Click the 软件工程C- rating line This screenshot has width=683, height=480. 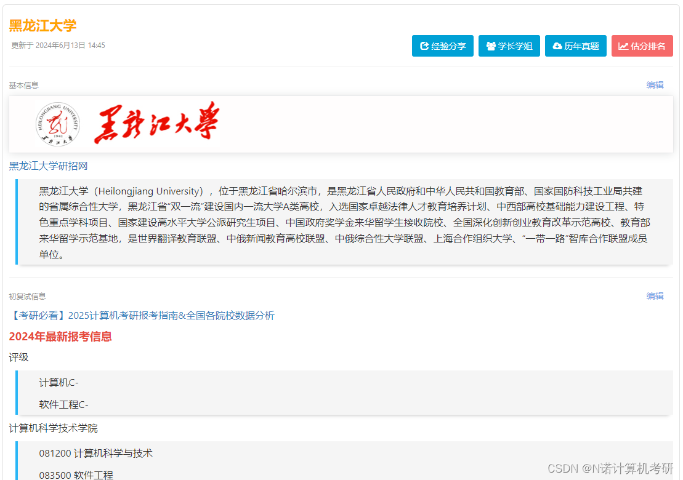[63, 405]
